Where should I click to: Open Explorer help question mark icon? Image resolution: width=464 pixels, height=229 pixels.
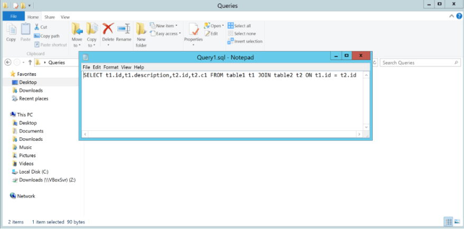pos(459,16)
